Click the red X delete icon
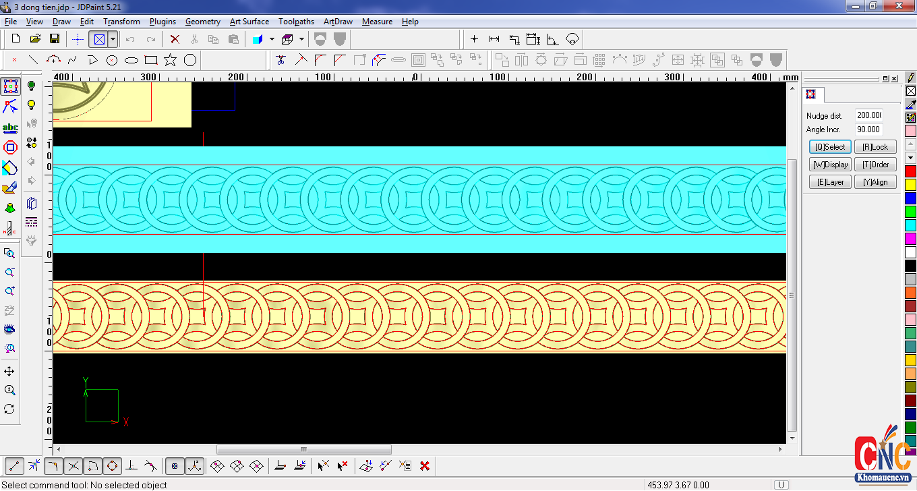This screenshot has width=917, height=491. tap(175, 39)
